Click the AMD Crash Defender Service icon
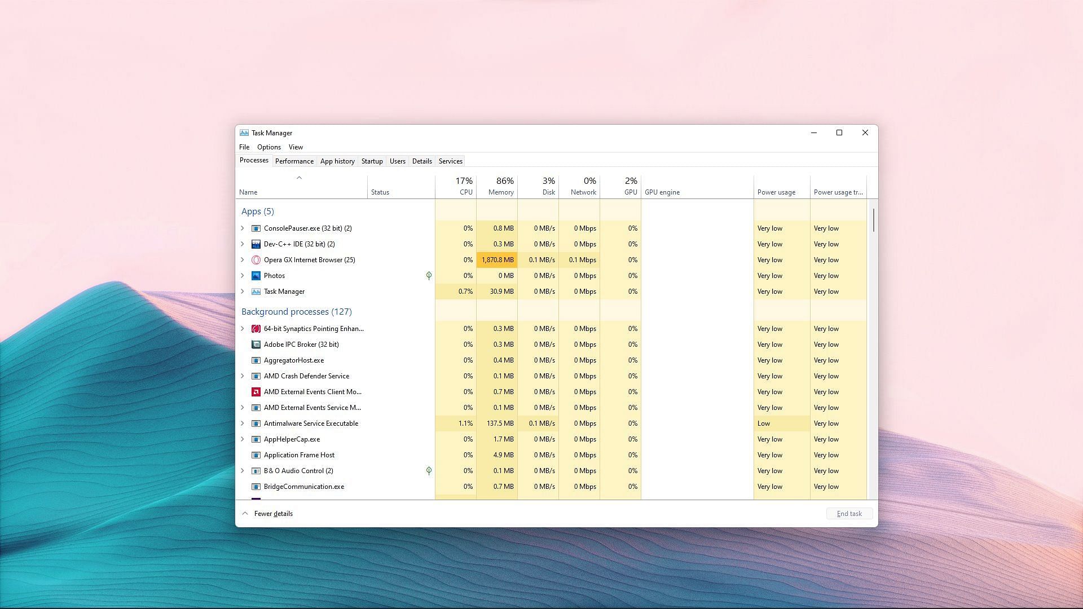The height and width of the screenshot is (609, 1083). 256,376
